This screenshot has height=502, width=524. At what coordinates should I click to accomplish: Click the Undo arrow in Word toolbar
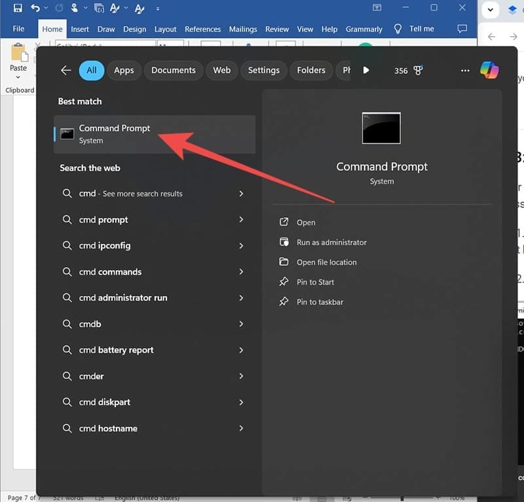pyautogui.click(x=35, y=8)
